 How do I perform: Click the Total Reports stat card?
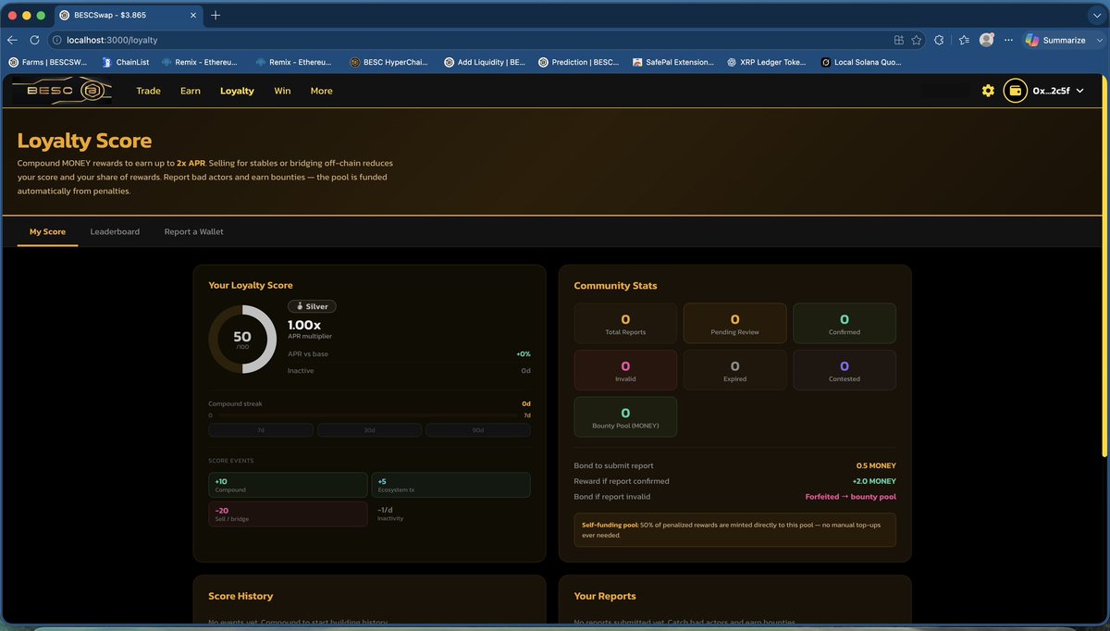(625, 324)
